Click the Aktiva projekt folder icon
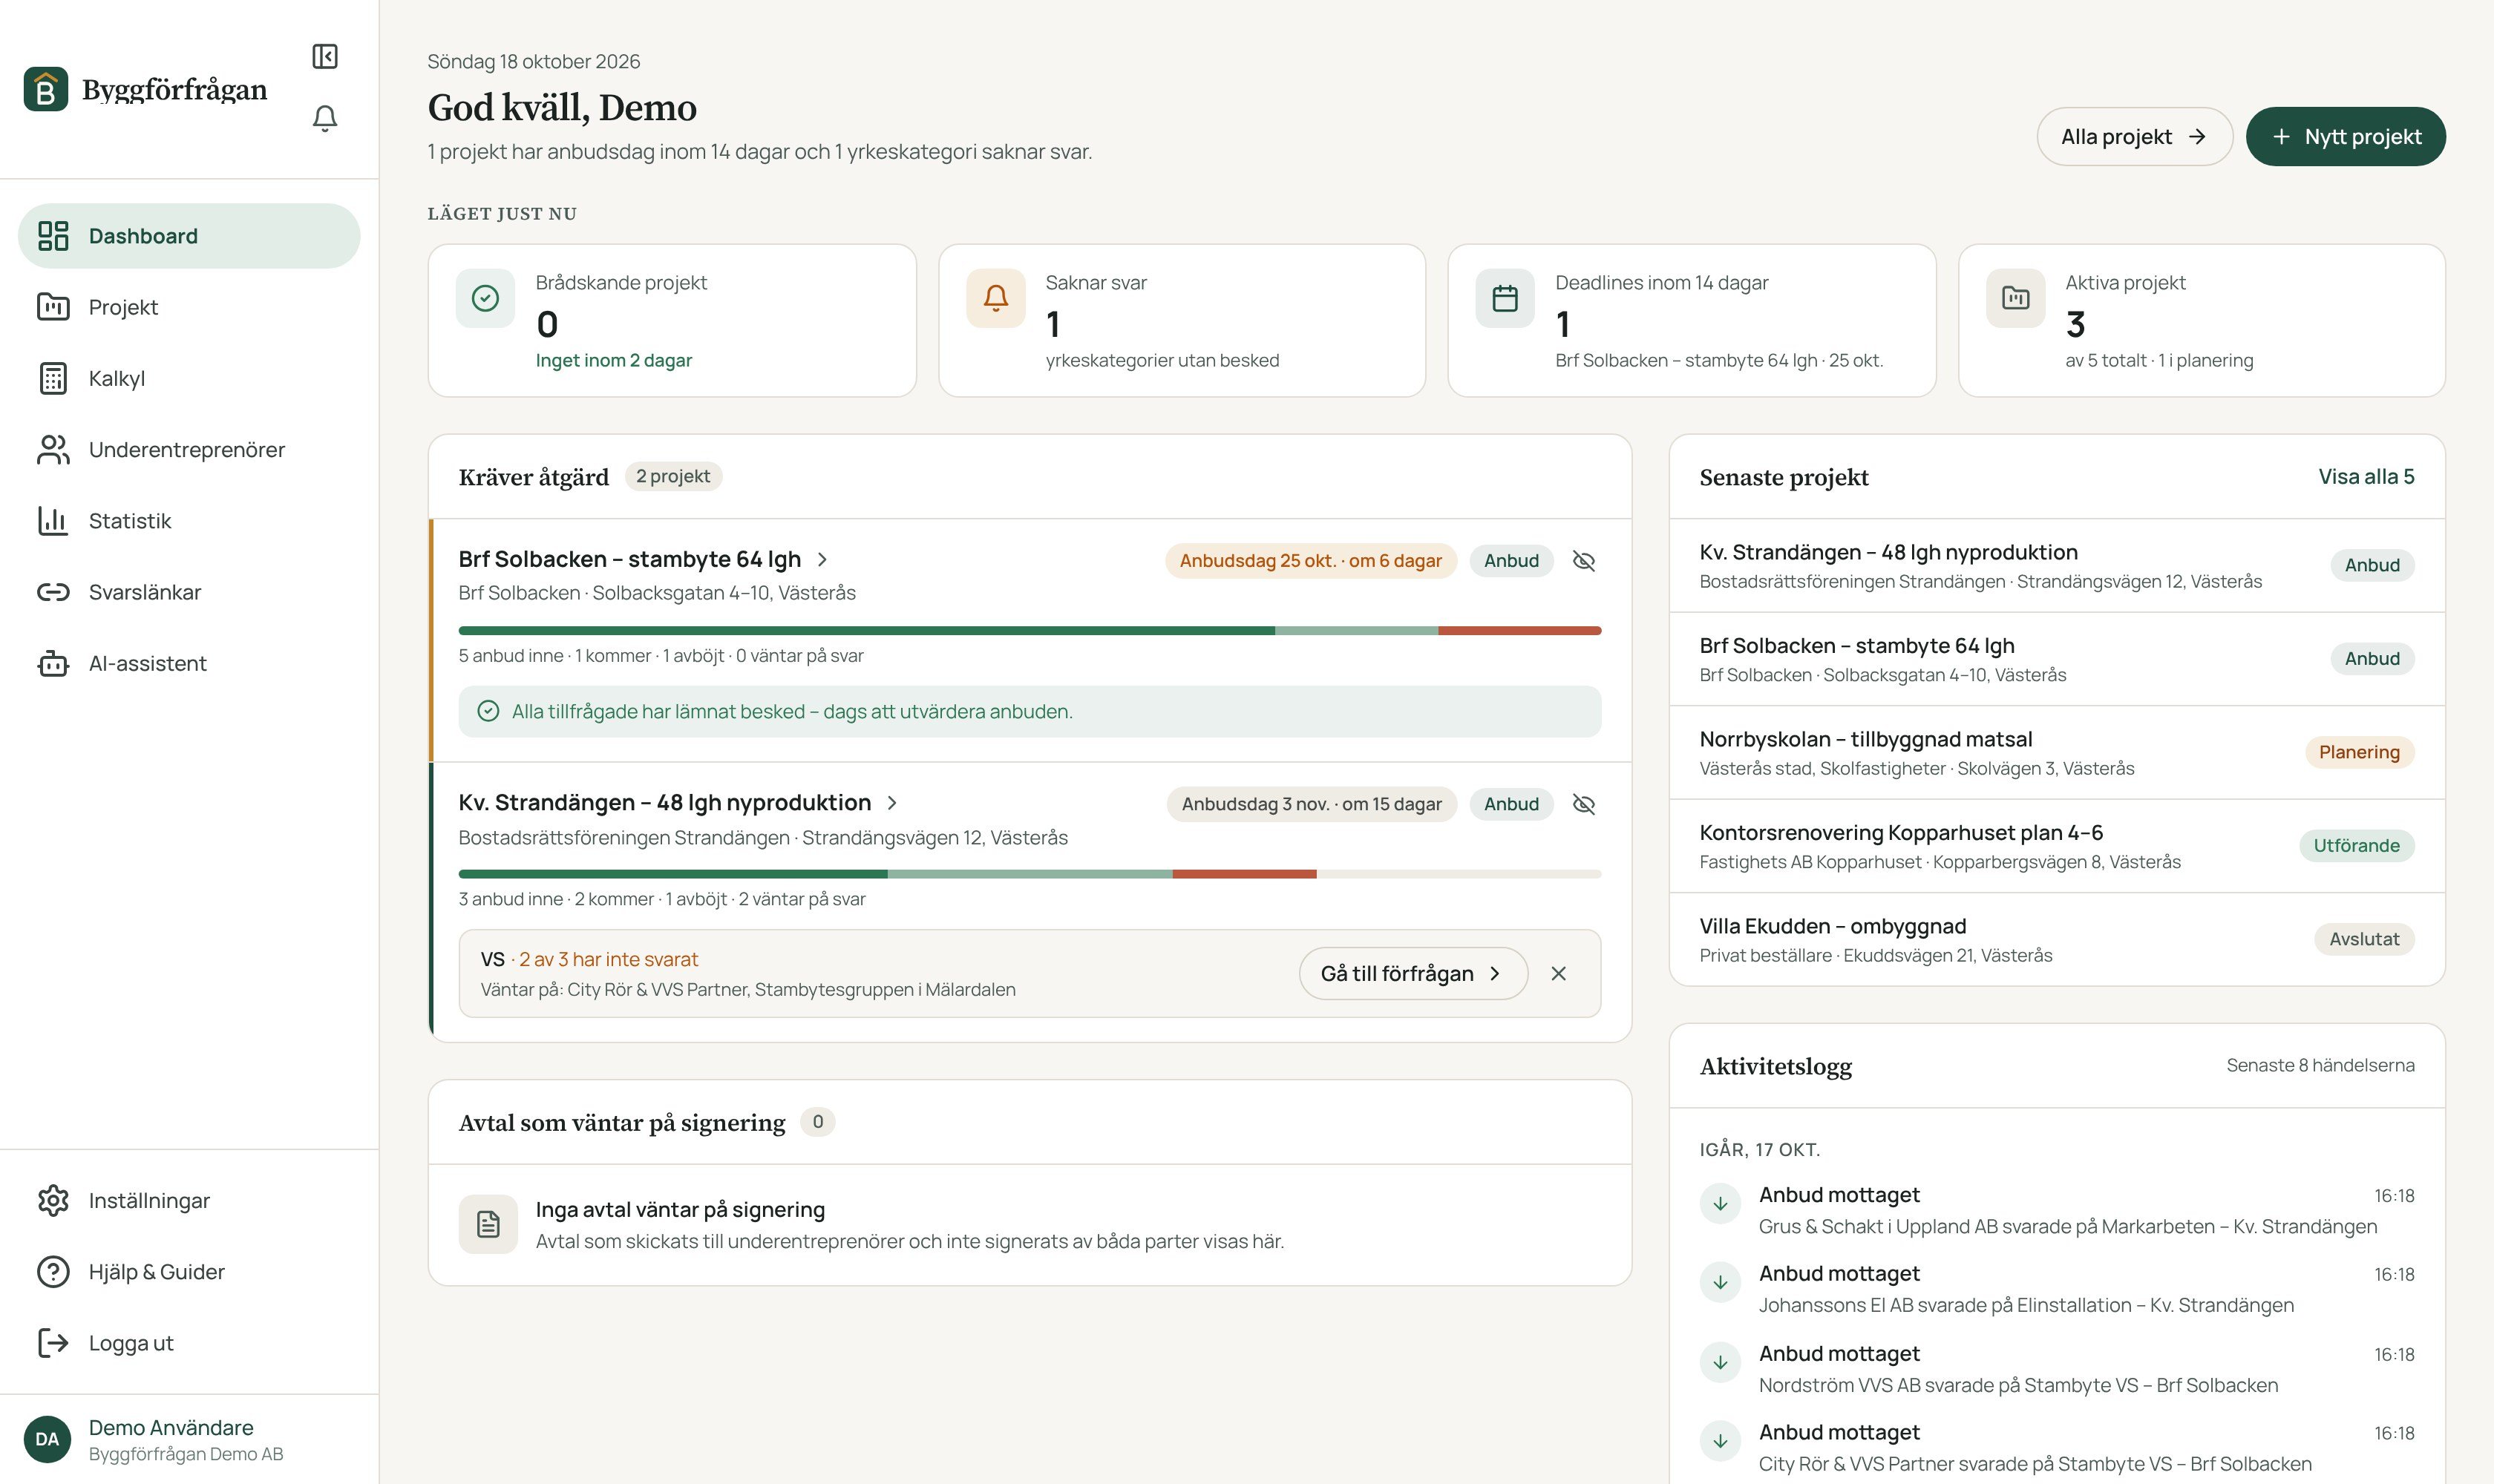The width and height of the screenshot is (2494, 1484). point(2014,298)
